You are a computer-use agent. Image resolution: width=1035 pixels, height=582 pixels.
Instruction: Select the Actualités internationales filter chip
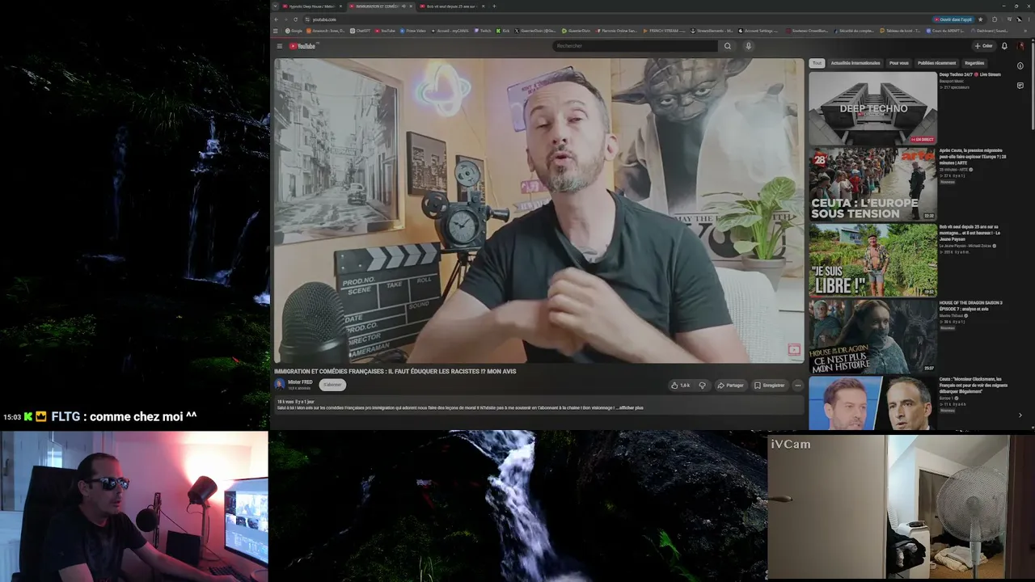pyautogui.click(x=855, y=63)
